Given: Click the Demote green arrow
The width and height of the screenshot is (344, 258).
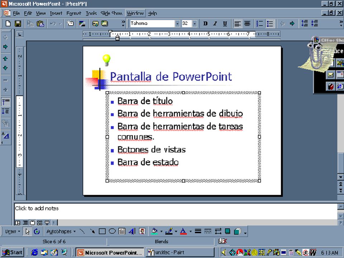Looking at the screenshot, I should (292, 24).
